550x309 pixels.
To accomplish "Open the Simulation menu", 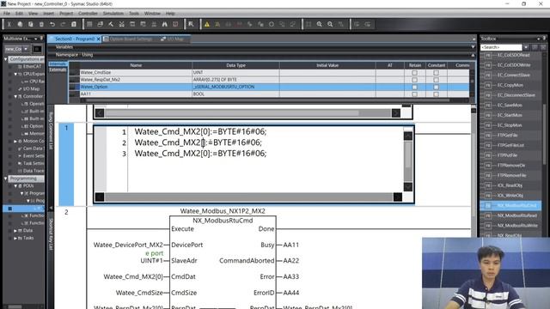I will point(113,14).
